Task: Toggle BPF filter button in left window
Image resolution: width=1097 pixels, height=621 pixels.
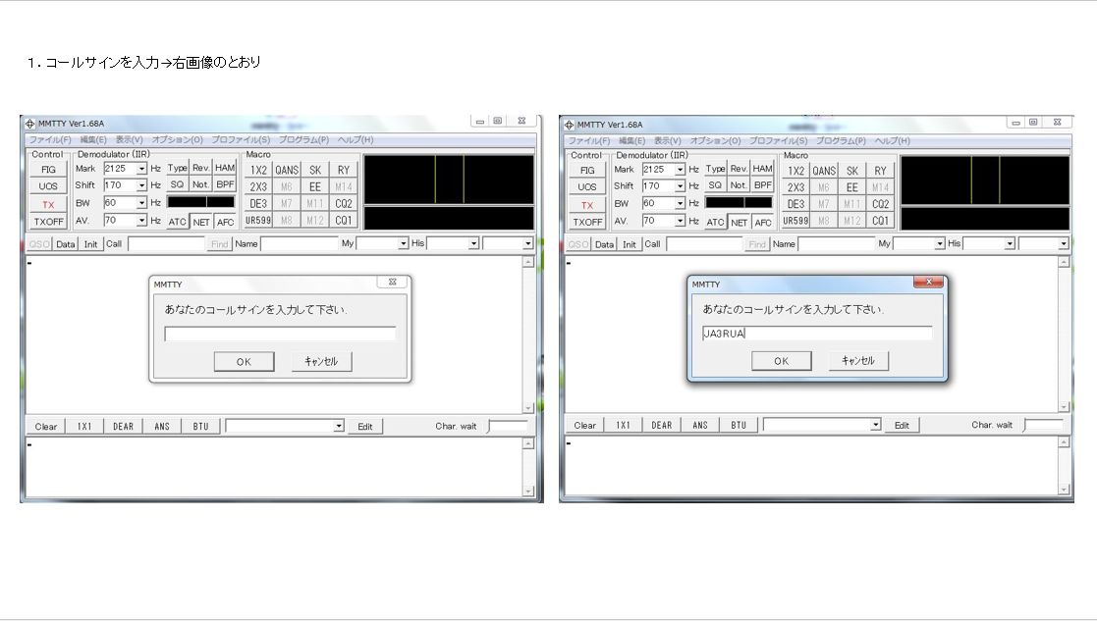Action: (225, 184)
